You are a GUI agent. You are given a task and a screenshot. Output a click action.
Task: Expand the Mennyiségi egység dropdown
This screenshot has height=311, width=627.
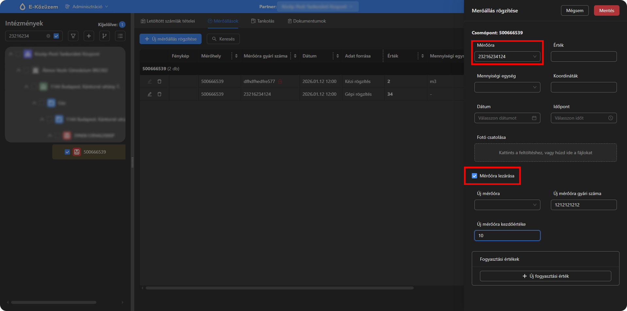pos(507,87)
